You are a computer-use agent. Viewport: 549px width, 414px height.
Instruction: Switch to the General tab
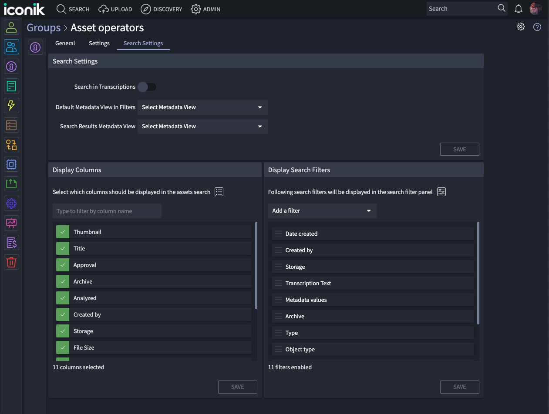(x=65, y=43)
